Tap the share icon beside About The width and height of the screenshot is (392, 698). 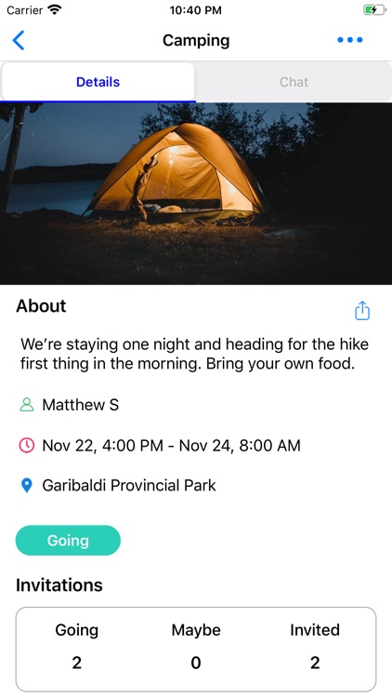[x=362, y=310]
